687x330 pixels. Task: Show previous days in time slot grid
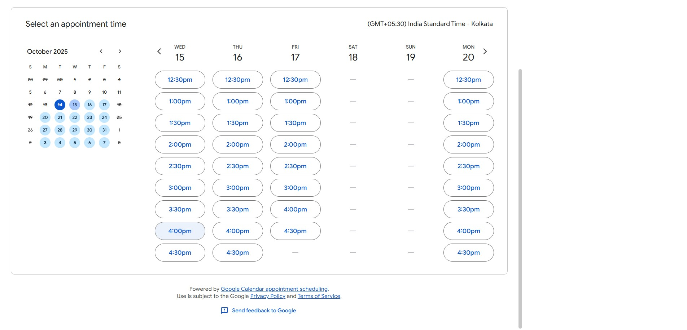point(159,52)
